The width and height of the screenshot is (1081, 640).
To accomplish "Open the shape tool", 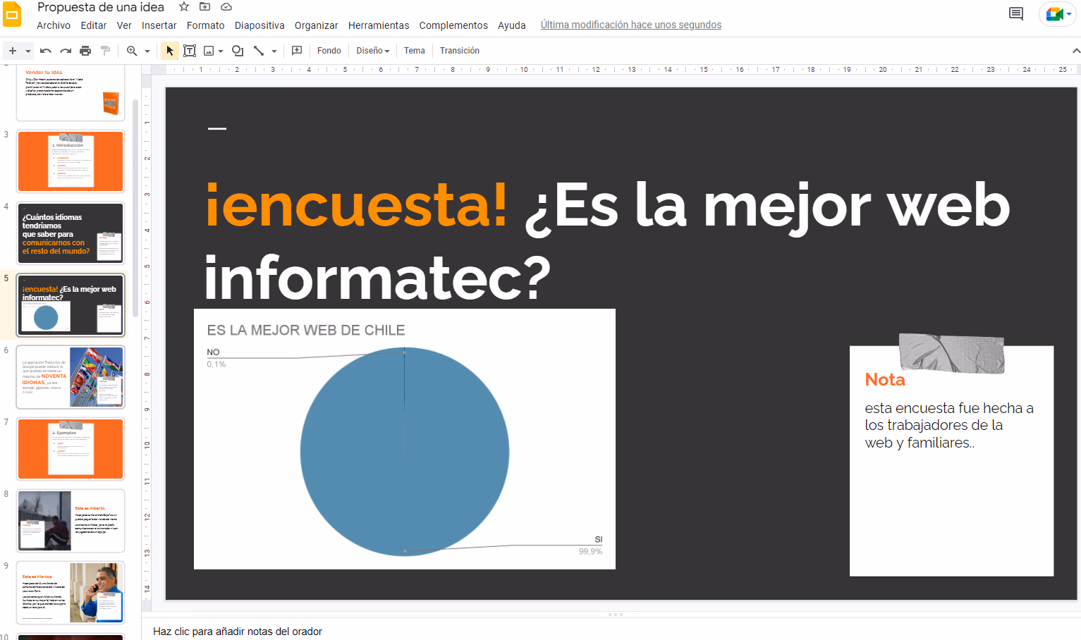I will 238,51.
